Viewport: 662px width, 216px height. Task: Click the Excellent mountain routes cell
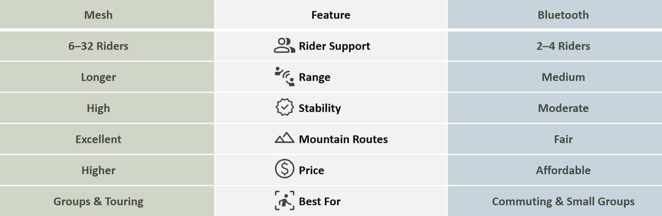point(98,139)
